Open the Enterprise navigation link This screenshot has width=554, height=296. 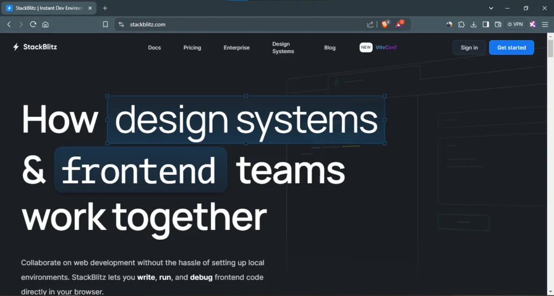pyautogui.click(x=236, y=48)
